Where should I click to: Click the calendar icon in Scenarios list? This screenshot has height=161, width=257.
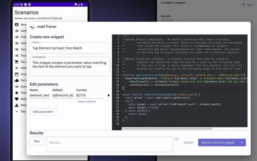[17, 74]
